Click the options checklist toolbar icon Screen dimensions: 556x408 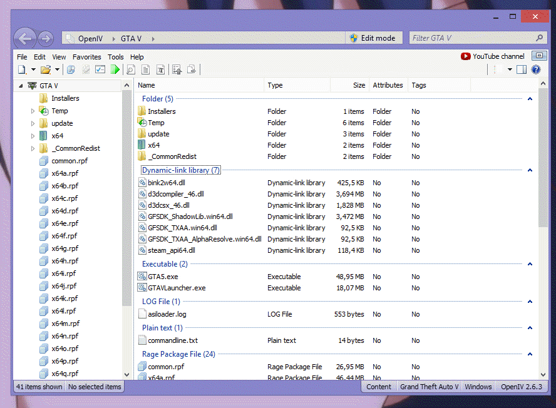point(100,69)
